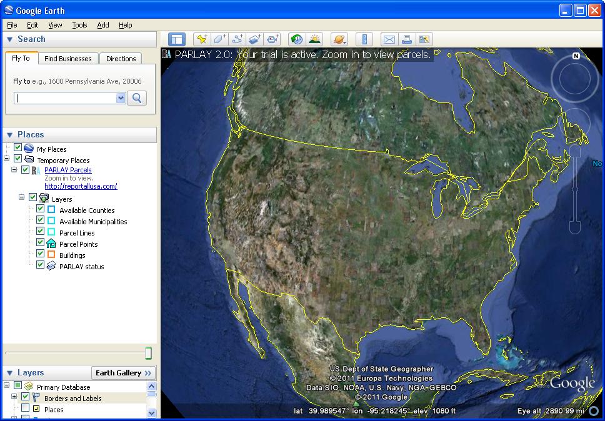Uncheck the Temporary Places checkbox
Image resolution: width=605 pixels, height=421 pixels.
[17, 159]
